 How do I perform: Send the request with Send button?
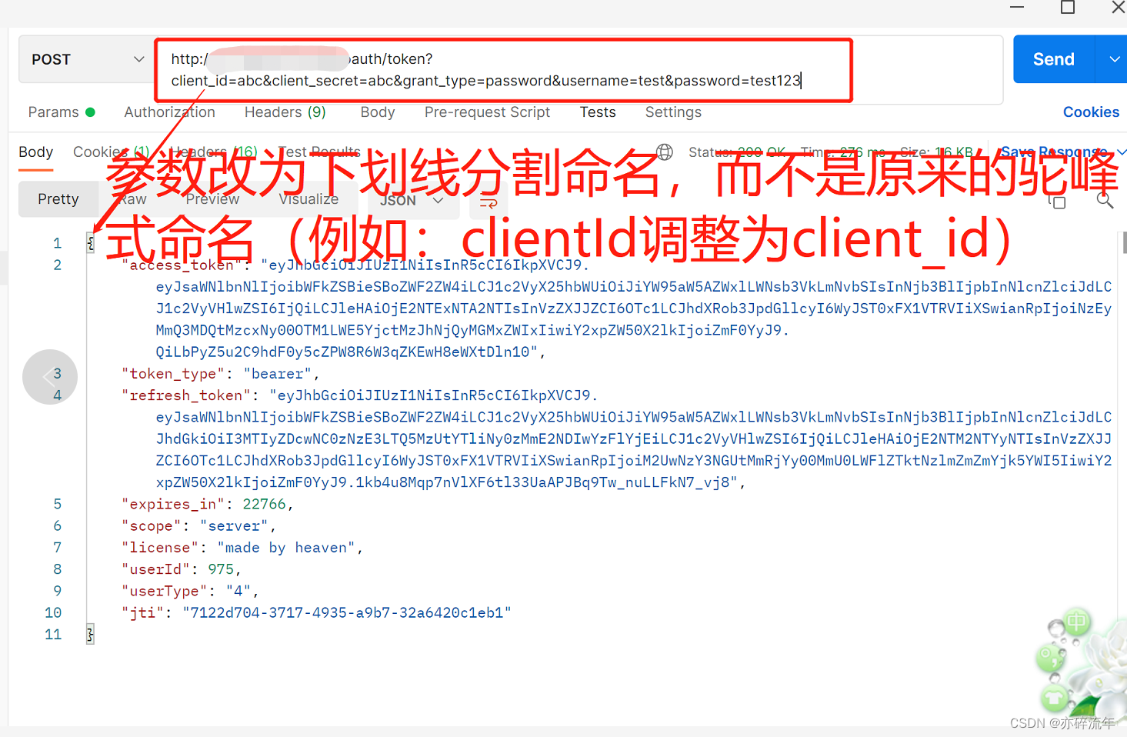(1053, 59)
